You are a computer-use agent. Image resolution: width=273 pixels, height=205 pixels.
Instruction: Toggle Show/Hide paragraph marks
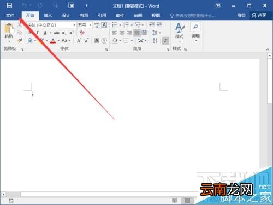pyautogui.click(x=165, y=40)
